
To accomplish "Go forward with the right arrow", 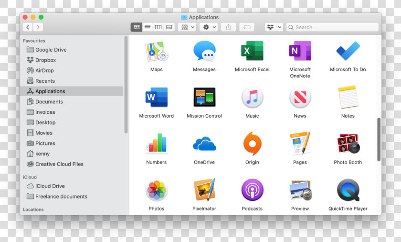I will pos(38,27).
